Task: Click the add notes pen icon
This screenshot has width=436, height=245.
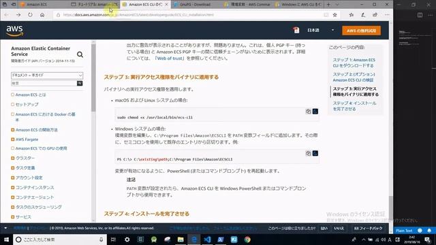Action: (363, 15)
